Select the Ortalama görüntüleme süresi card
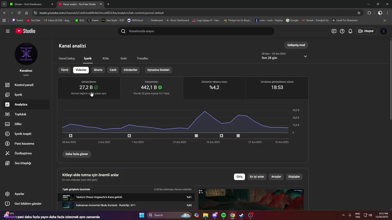Image resolution: width=392 pixels, height=220 pixels. (x=277, y=88)
